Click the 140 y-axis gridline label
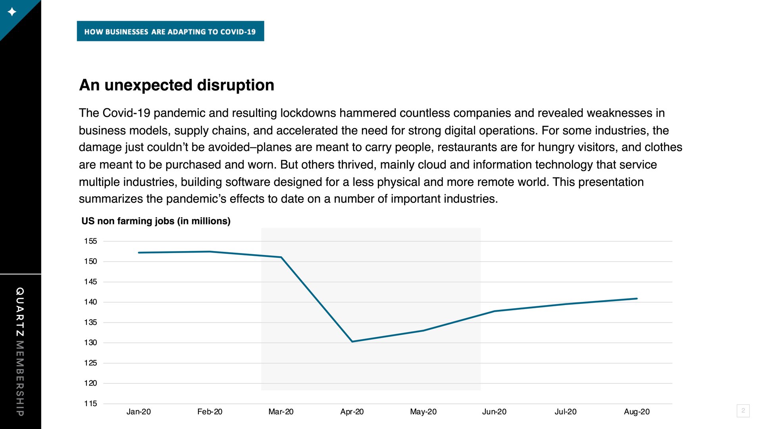Screen dimensions: 762x429 pos(90,302)
